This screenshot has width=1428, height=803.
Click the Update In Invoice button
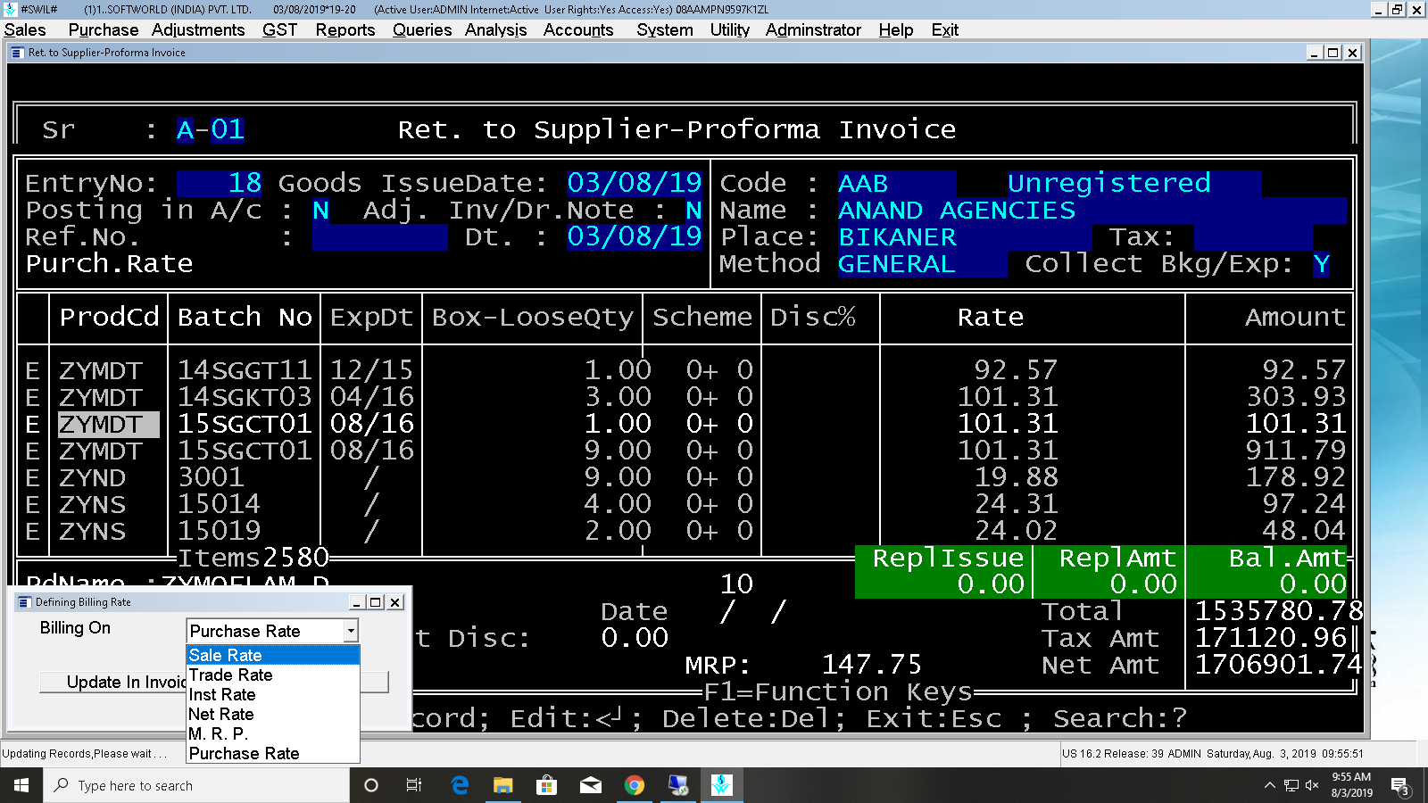pyautogui.click(x=214, y=682)
